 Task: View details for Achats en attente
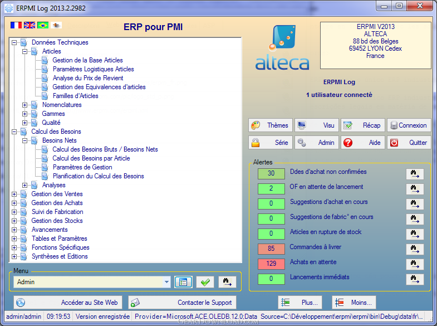click(x=415, y=264)
